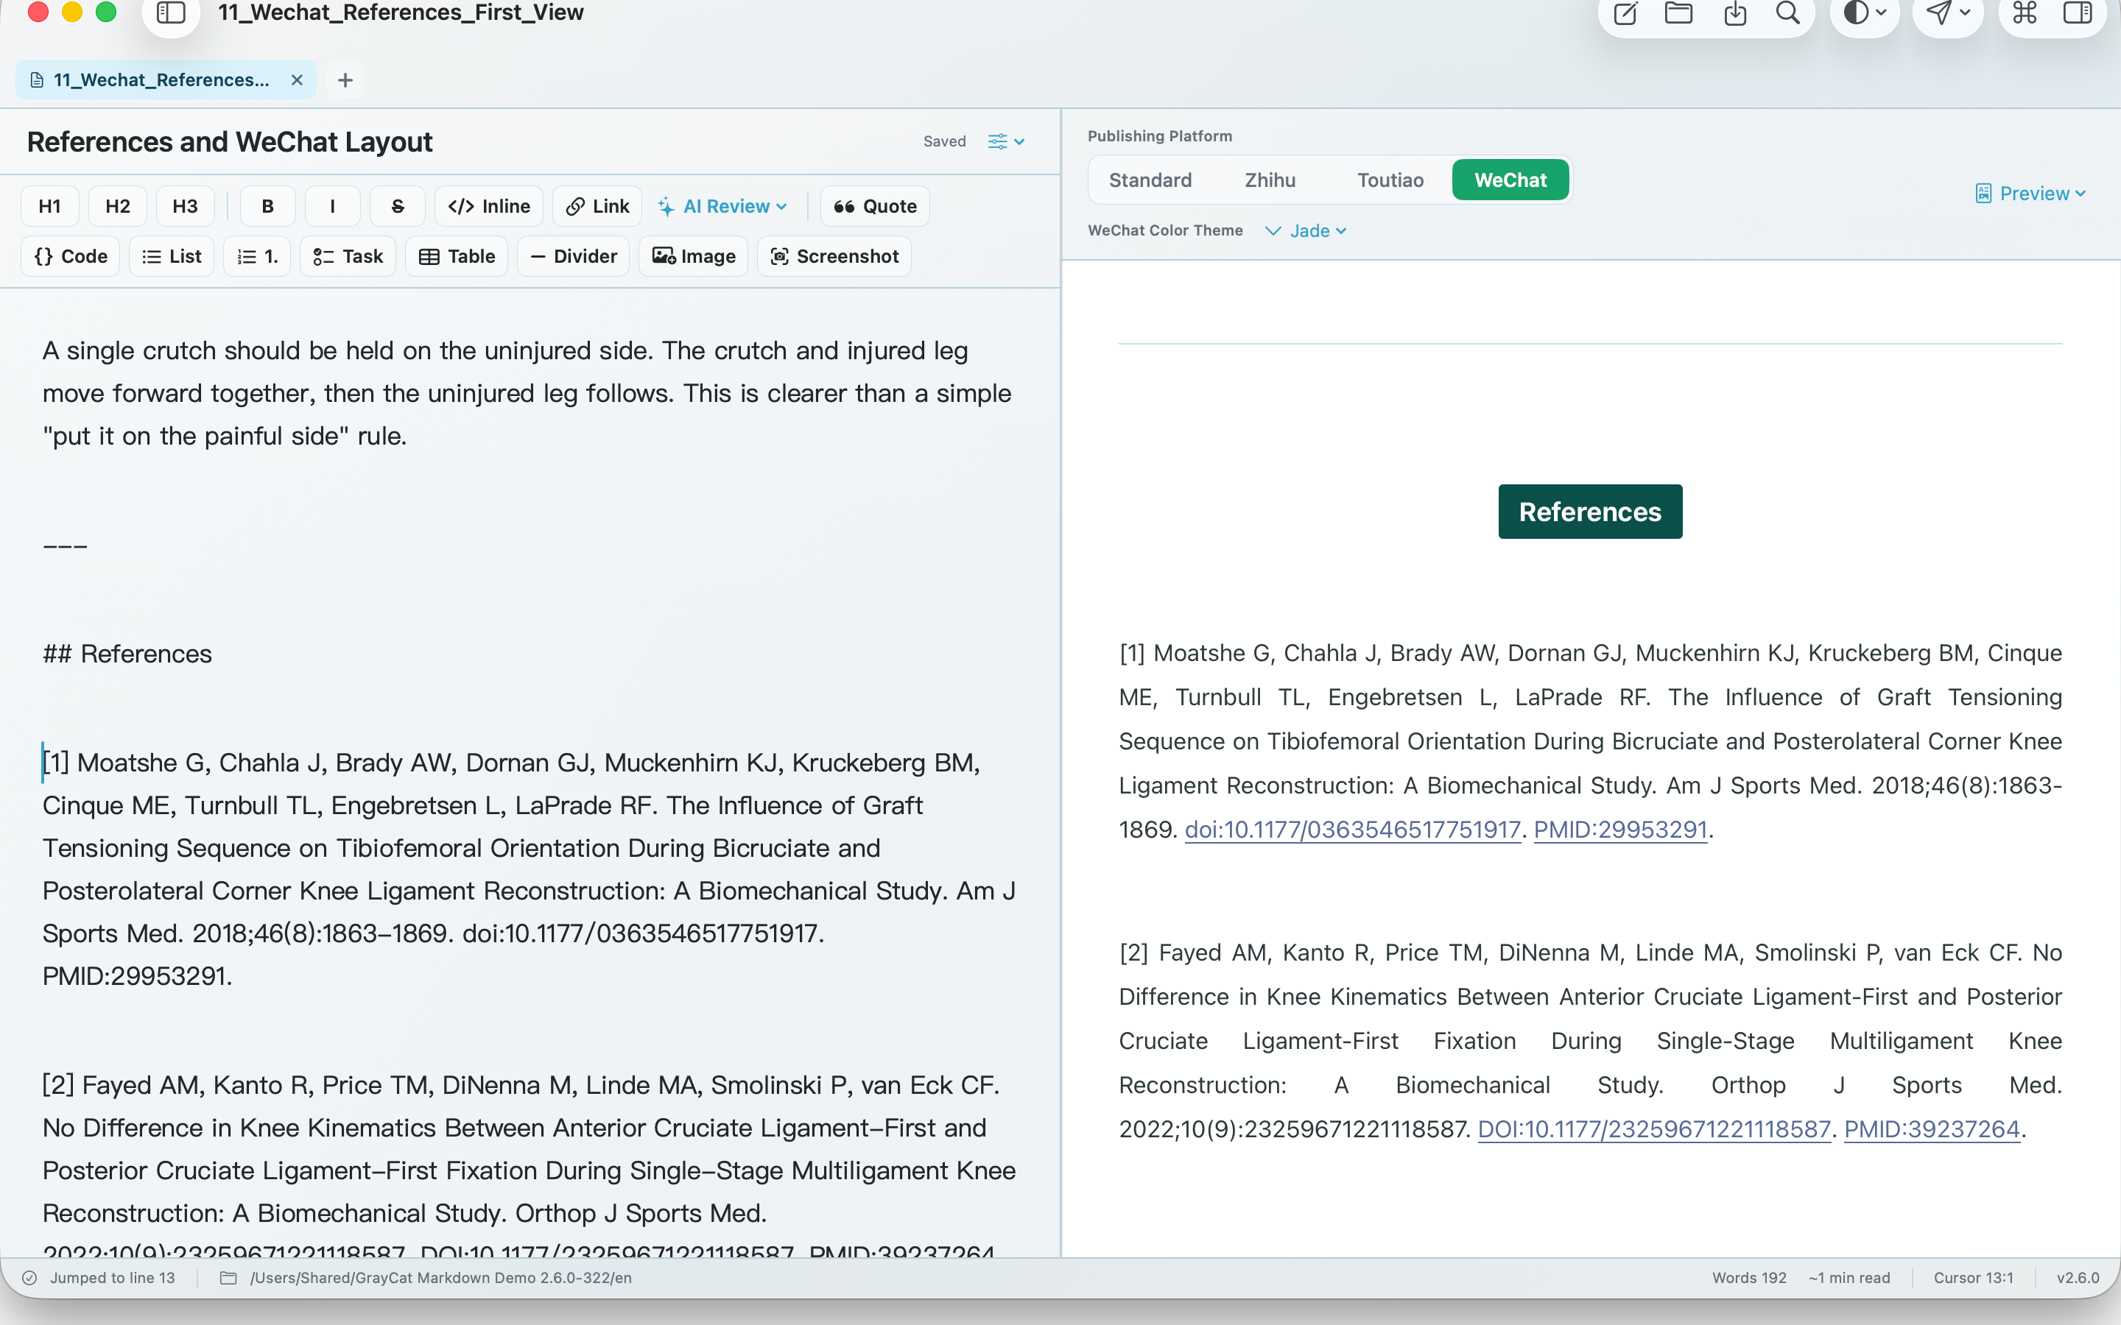Image resolution: width=2121 pixels, height=1325 pixels.
Task: Toggle strikethrough formatting
Action: click(397, 206)
